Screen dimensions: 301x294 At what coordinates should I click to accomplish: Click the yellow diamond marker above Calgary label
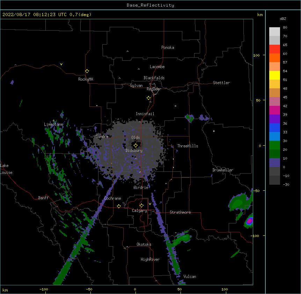coord(141,206)
